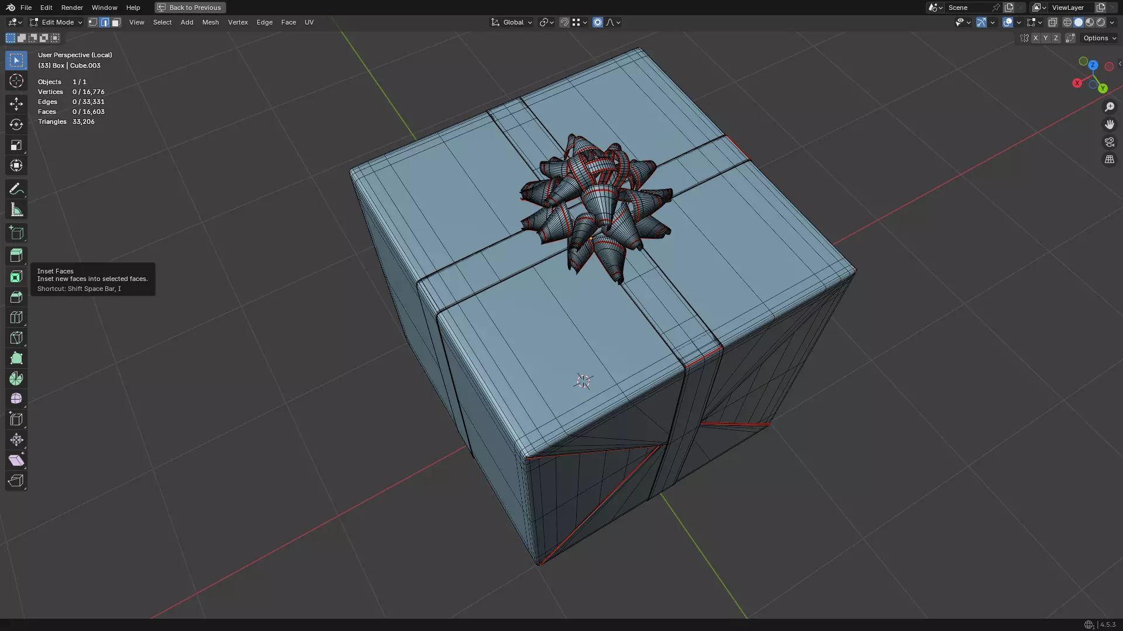The width and height of the screenshot is (1123, 631).
Task: Toggle X axis mirror
Action: 1035,38
